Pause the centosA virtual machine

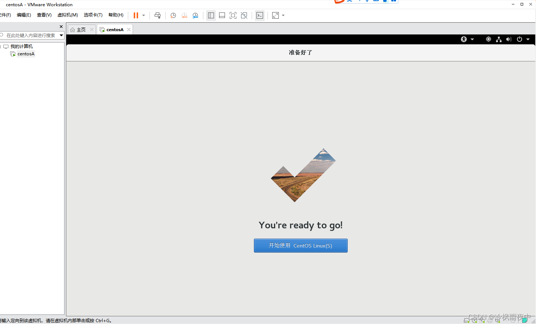pos(136,15)
